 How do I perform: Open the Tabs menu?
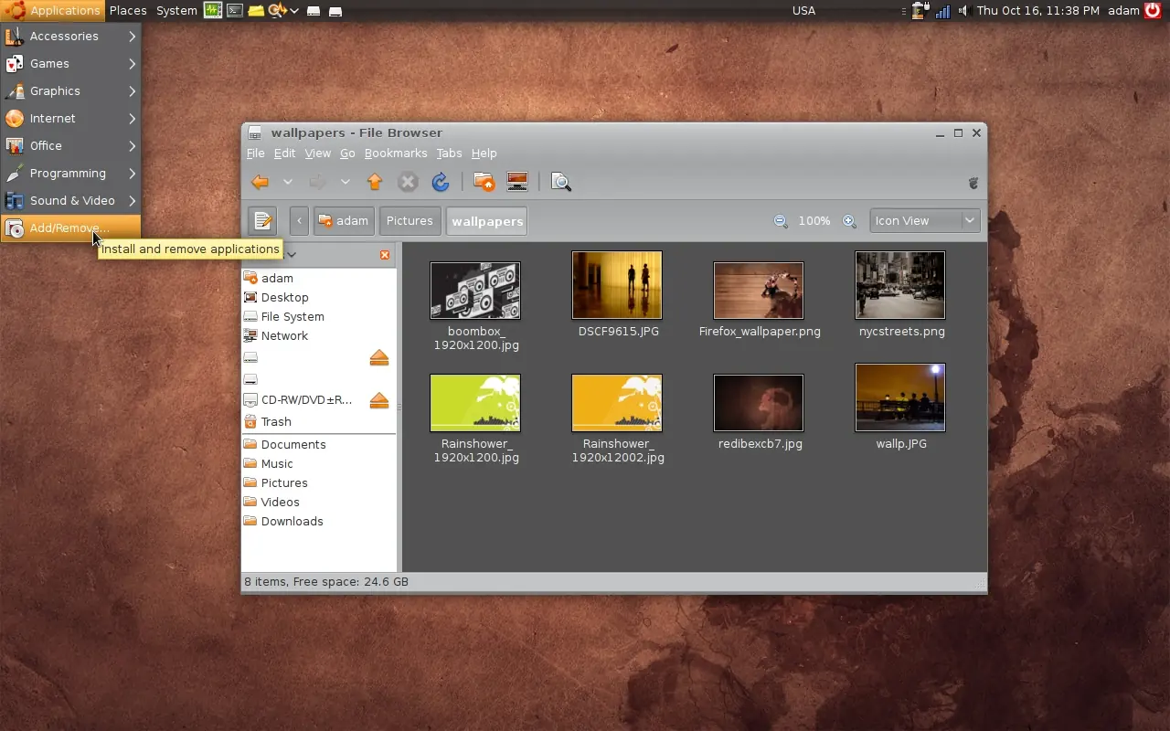coord(449,154)
